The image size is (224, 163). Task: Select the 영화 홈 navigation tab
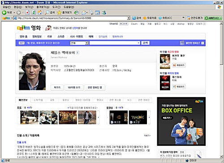(23, 36)
